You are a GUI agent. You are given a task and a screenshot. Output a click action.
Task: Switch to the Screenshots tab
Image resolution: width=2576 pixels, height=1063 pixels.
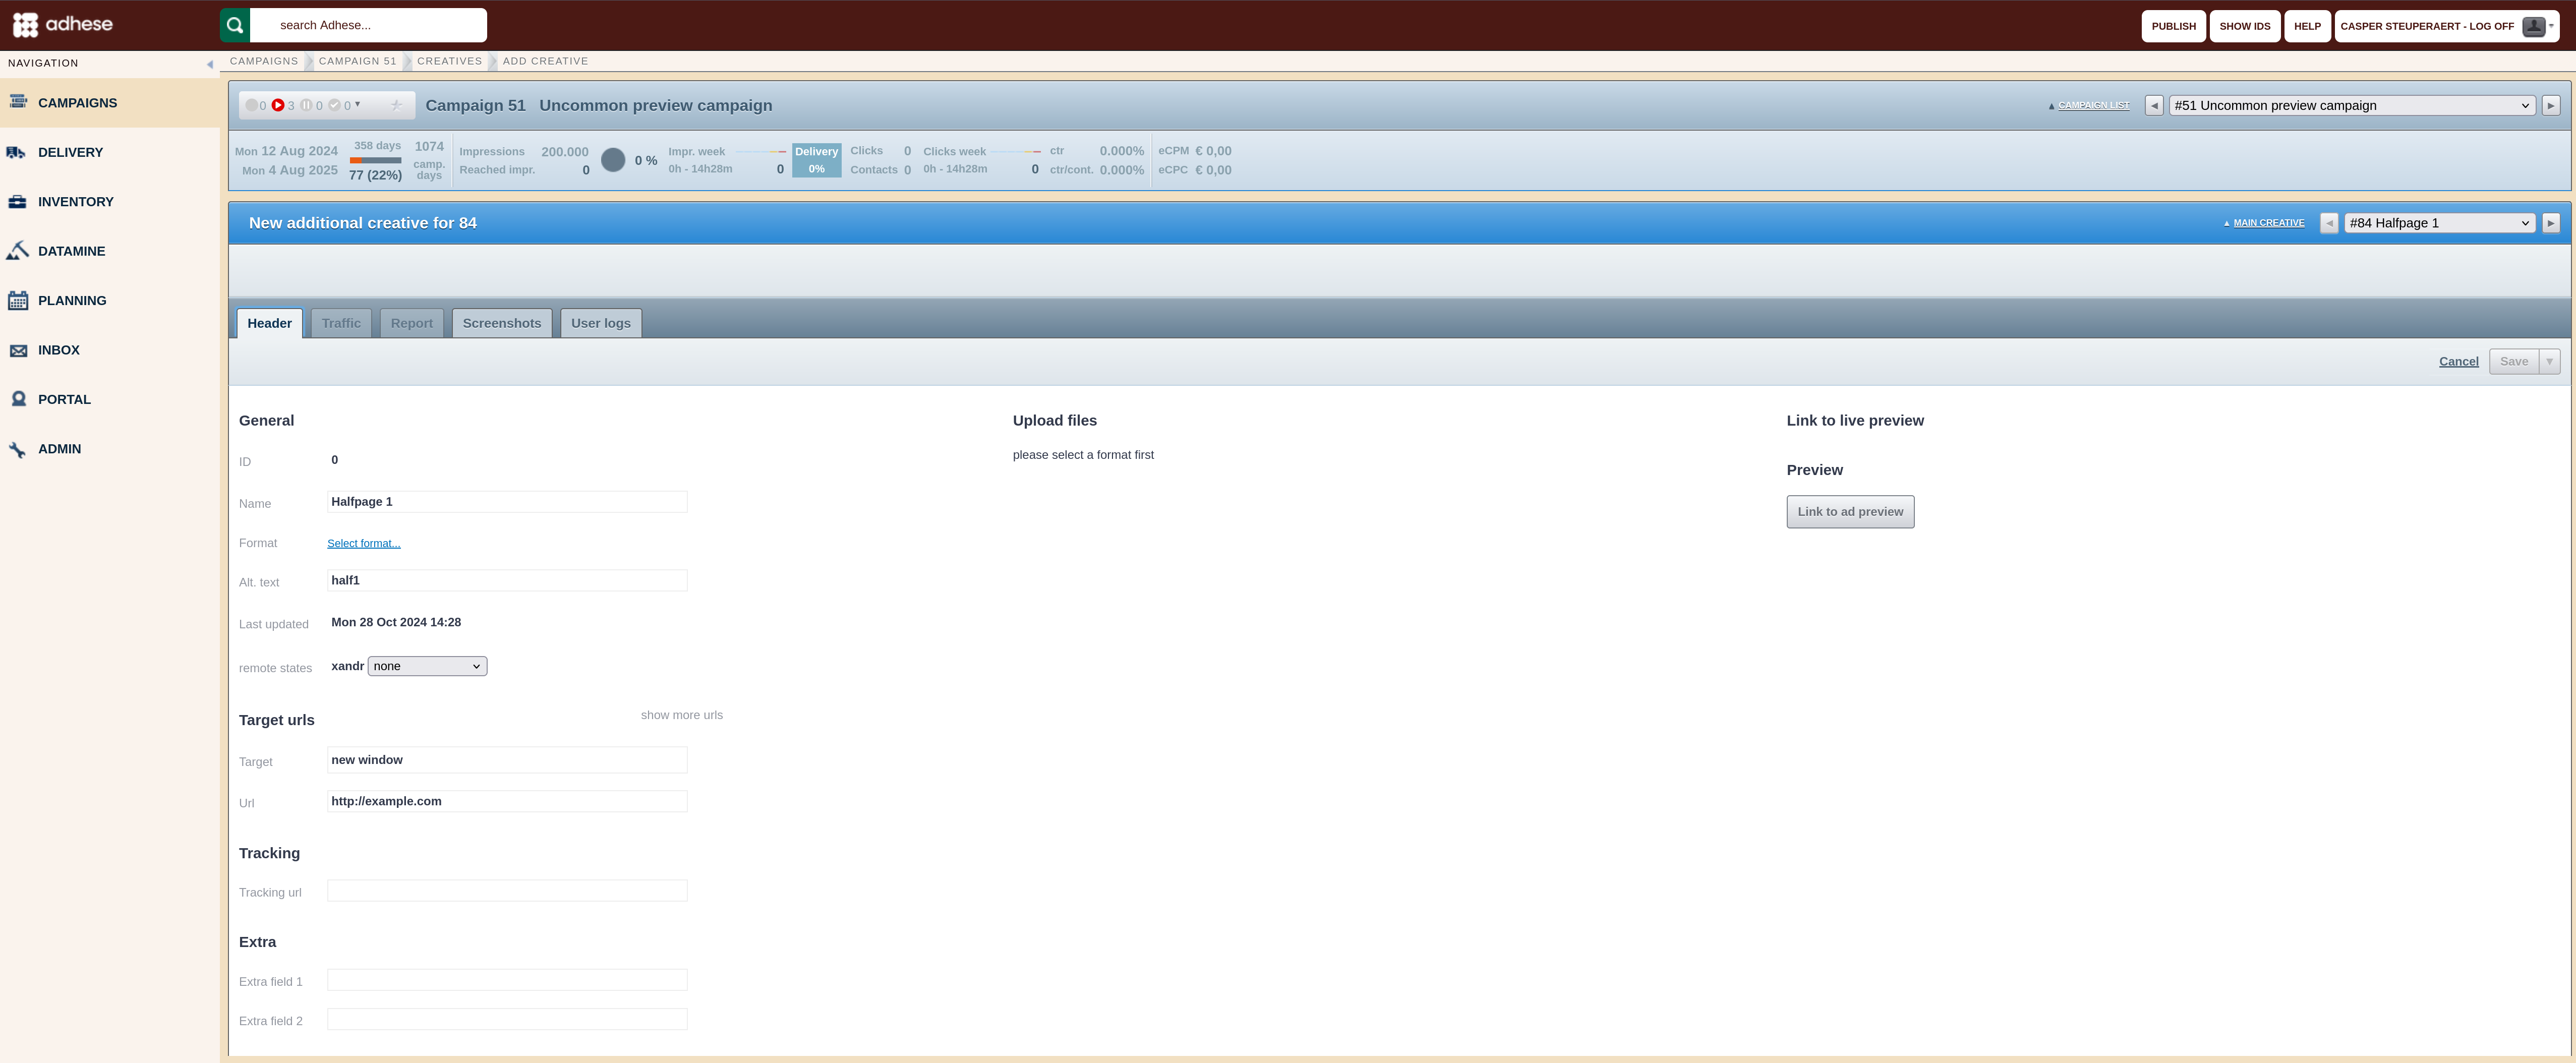coord(502,323)
